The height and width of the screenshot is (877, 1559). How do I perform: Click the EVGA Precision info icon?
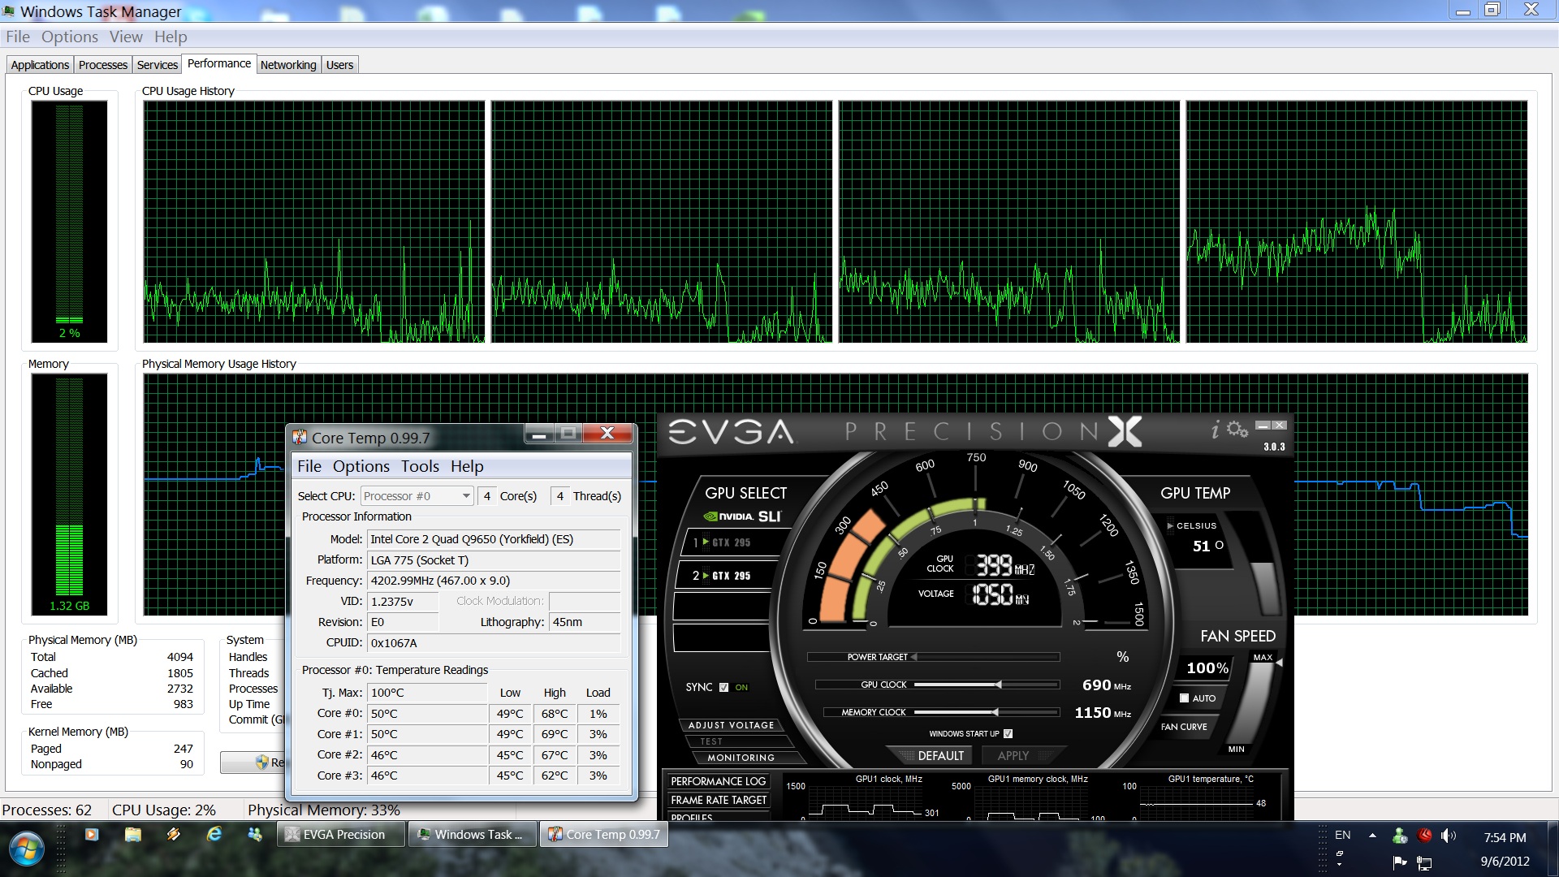coord(1216,430)
